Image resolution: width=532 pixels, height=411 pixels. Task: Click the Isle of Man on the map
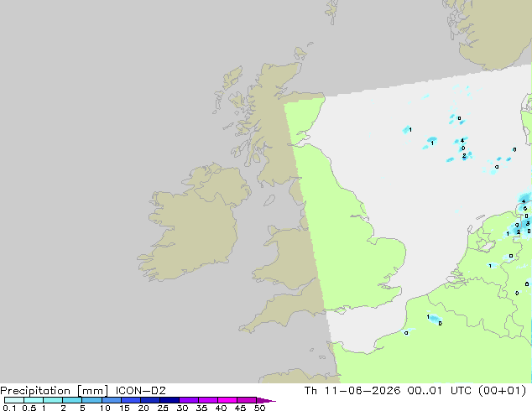[x=269, y=200]
